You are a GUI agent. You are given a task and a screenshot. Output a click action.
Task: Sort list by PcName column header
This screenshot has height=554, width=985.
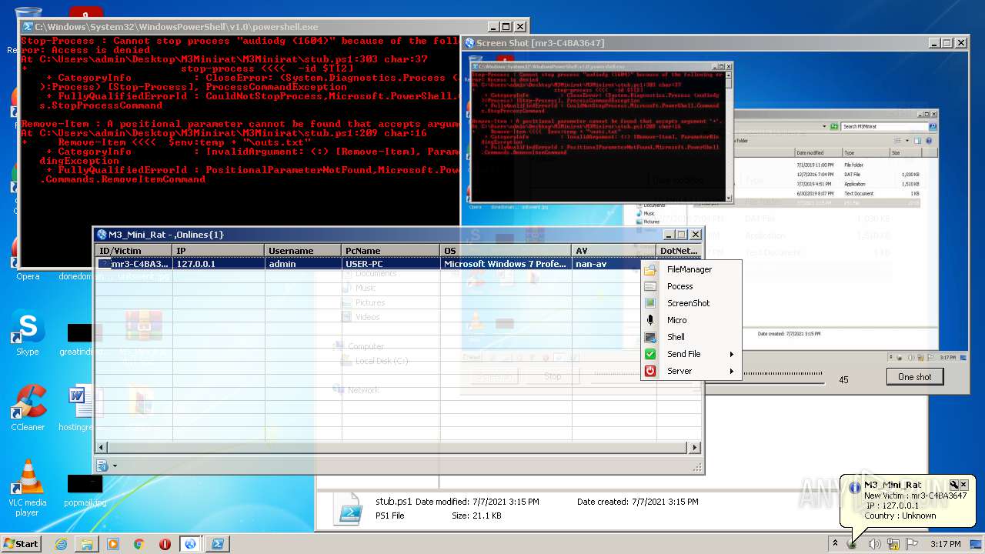tap(391, 251)
